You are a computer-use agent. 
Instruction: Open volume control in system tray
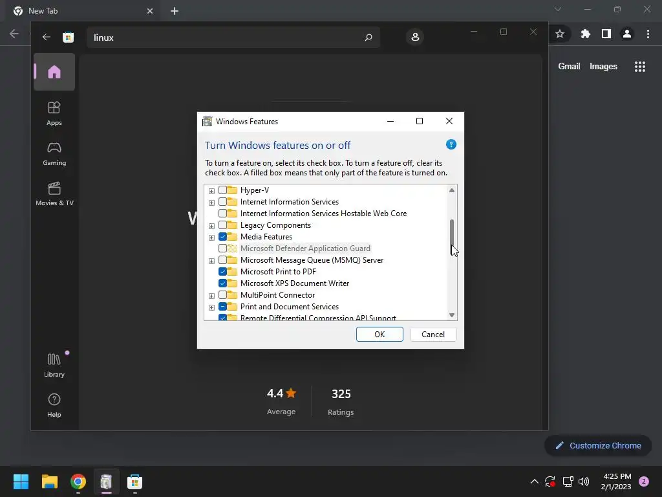(584, 481)
